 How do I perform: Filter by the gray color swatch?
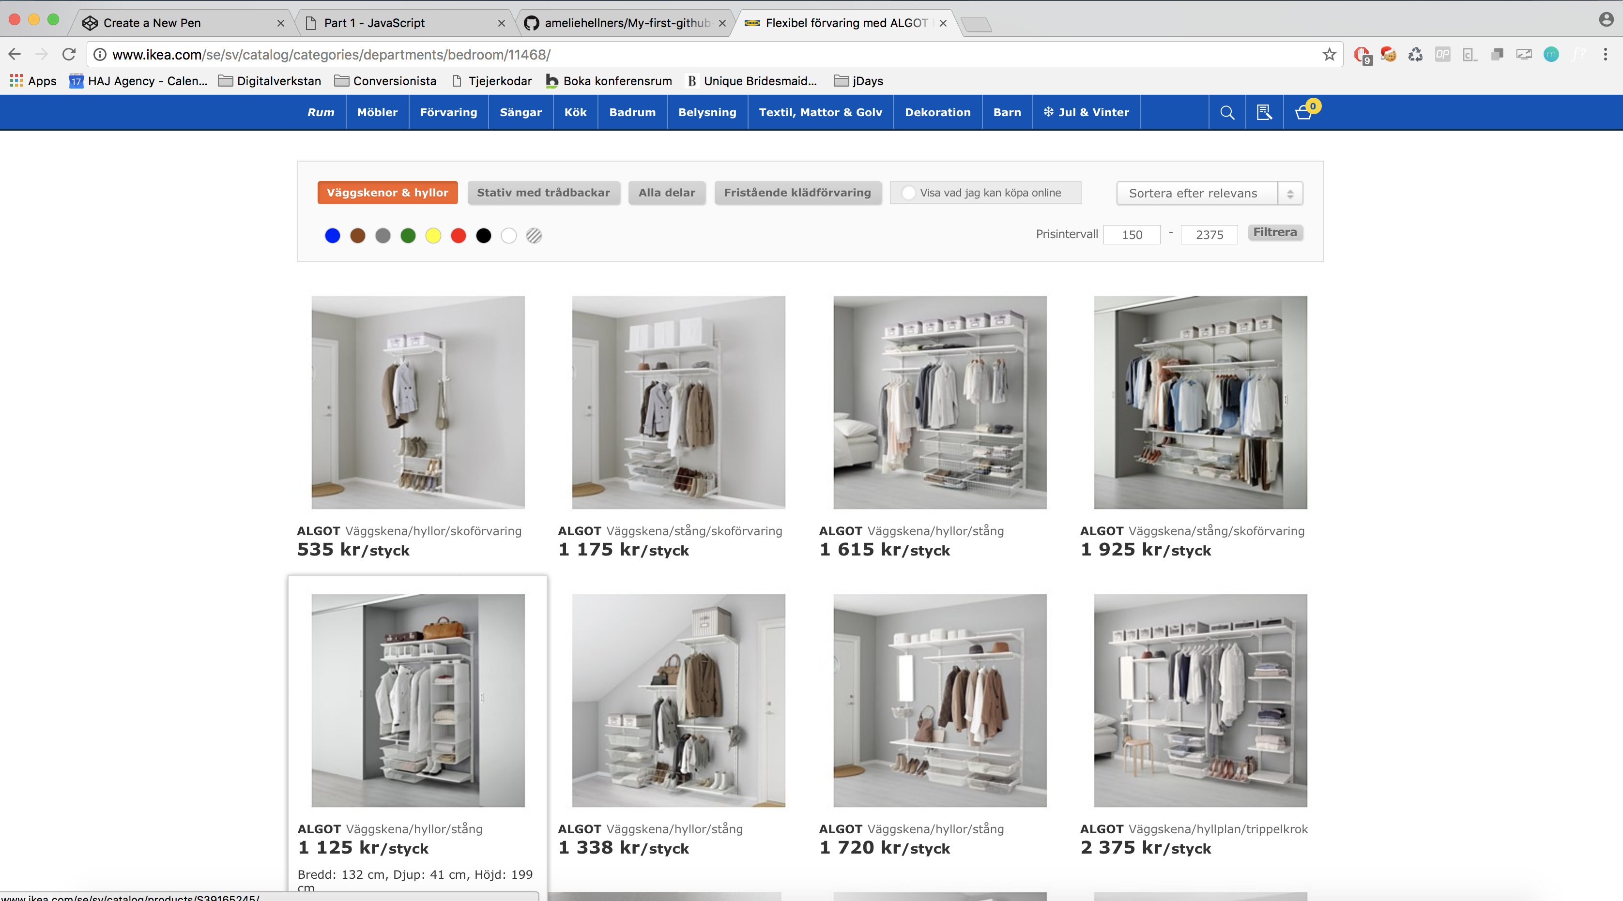coord(383,236)
